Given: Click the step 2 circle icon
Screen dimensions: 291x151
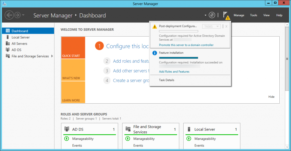Looking at the screenshot, I should coord(107,61).
